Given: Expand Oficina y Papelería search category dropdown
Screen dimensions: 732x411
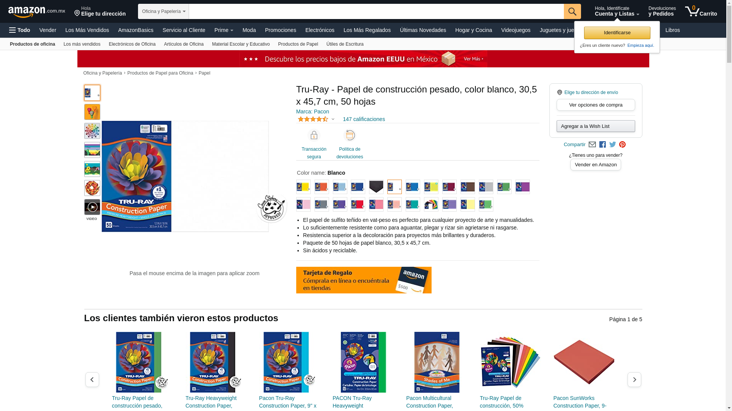Looking at the screenshot, I should tap(164, 11).
